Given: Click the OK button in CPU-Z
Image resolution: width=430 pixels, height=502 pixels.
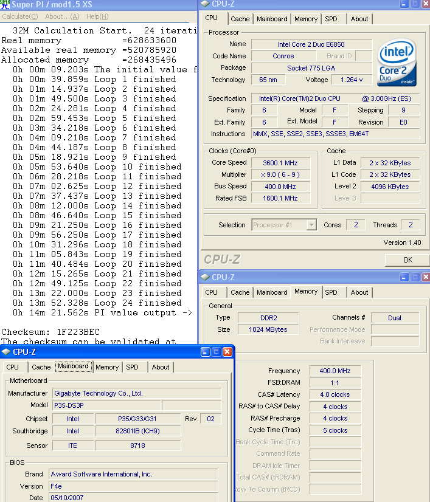Looking at the screenshot, I should 407,260.
